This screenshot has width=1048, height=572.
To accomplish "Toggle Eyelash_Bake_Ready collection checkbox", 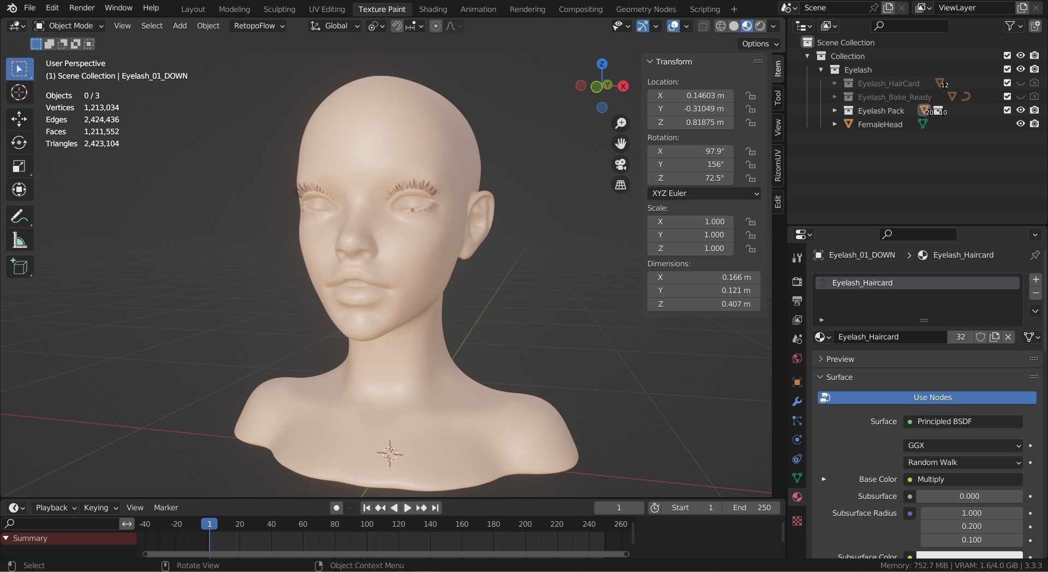I will (x=1007, y=97).
